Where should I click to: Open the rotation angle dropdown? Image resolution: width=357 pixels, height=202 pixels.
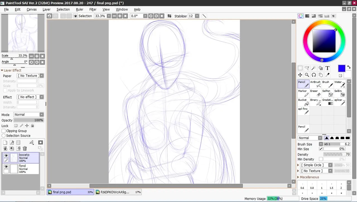(x=145, y=16)
